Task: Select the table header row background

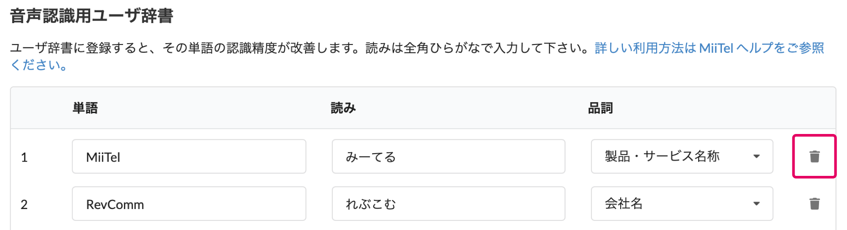Action: 423,108
